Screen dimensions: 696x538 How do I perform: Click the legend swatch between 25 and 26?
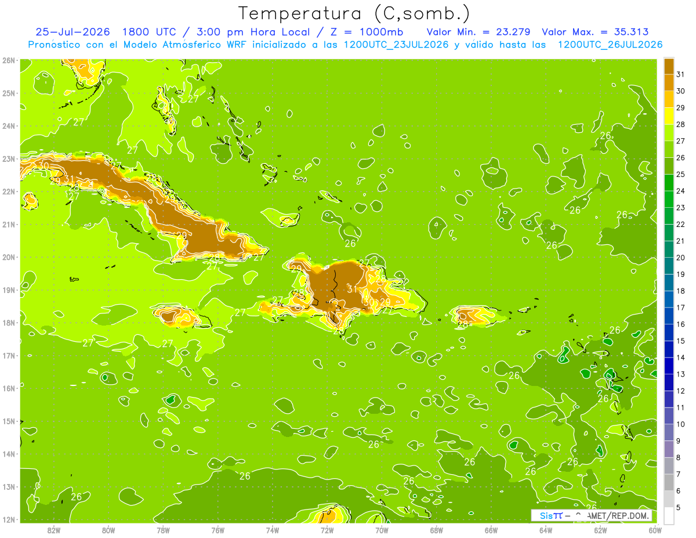tap(669, 166)
